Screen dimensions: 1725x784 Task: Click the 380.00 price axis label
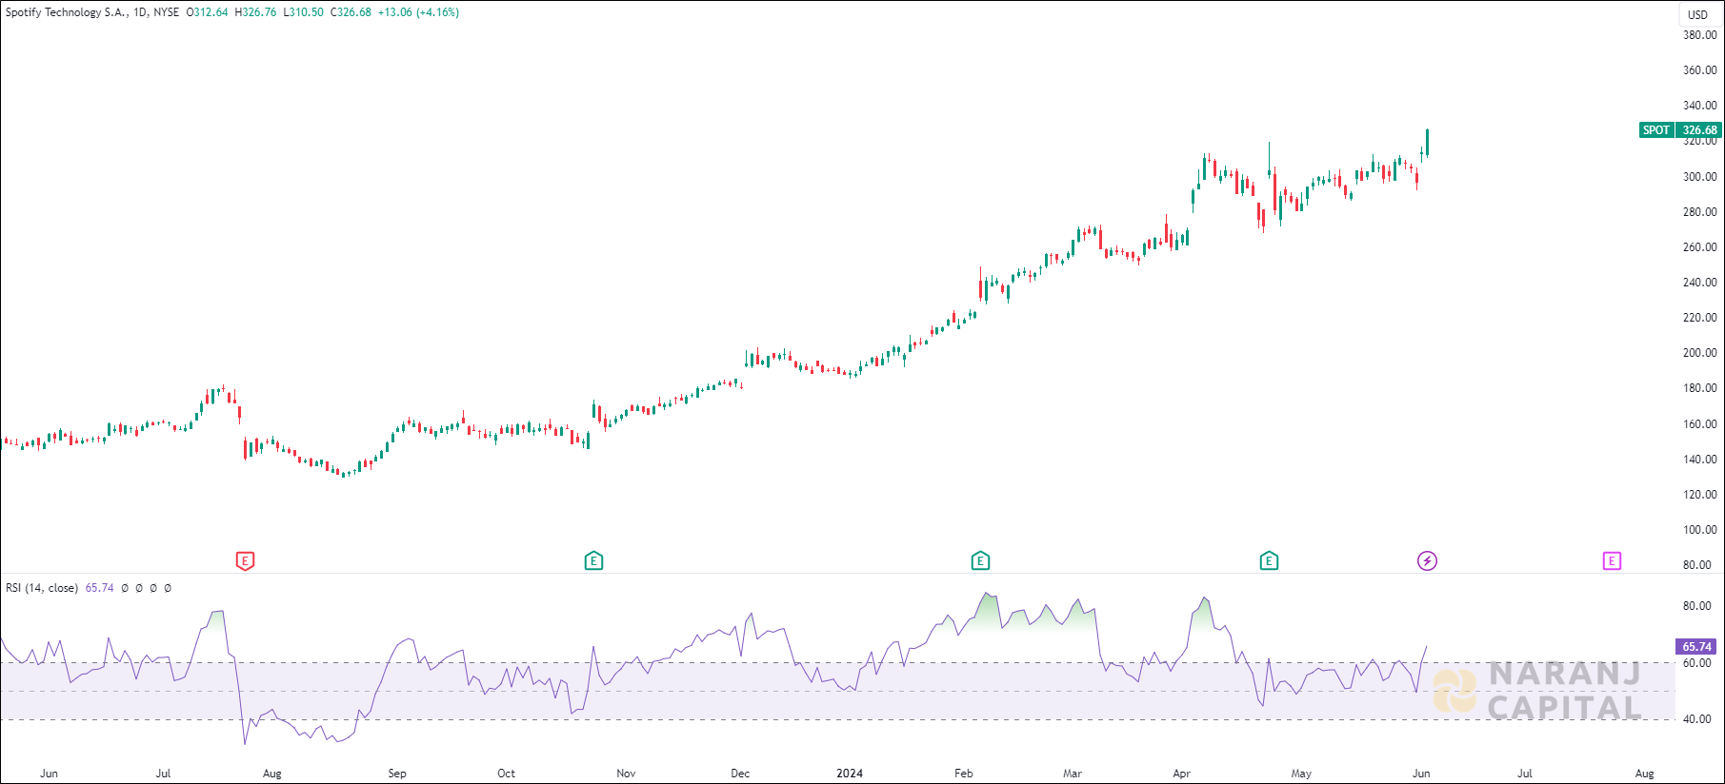pos(1700,35)
